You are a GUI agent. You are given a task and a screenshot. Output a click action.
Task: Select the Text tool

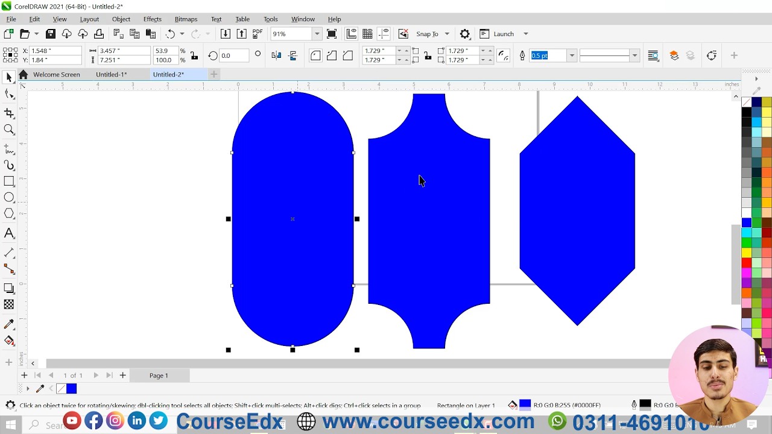point(9,233)
